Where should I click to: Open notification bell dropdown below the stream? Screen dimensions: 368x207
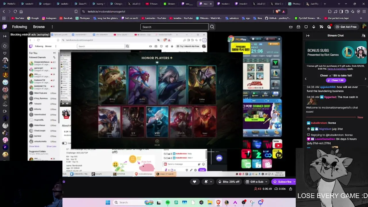pos(208,182)
